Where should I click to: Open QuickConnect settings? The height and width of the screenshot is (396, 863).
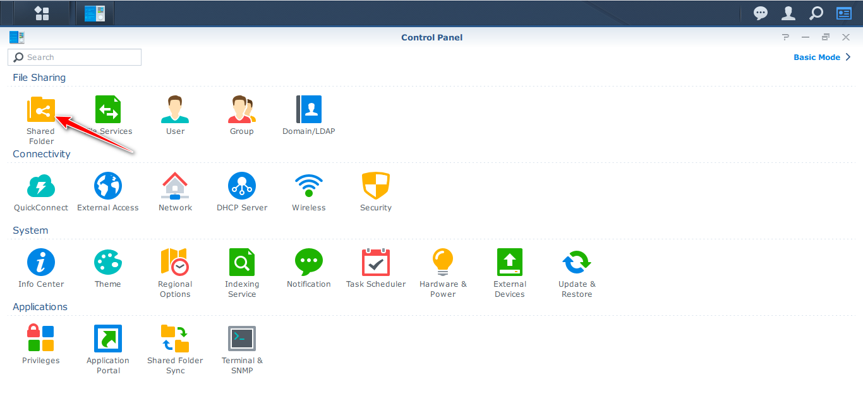[41, 186]
